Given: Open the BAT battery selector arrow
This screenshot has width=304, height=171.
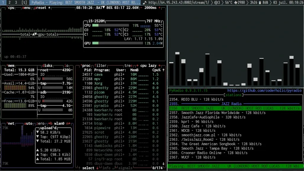Looking at the screenshot, I should pos(103,8).
